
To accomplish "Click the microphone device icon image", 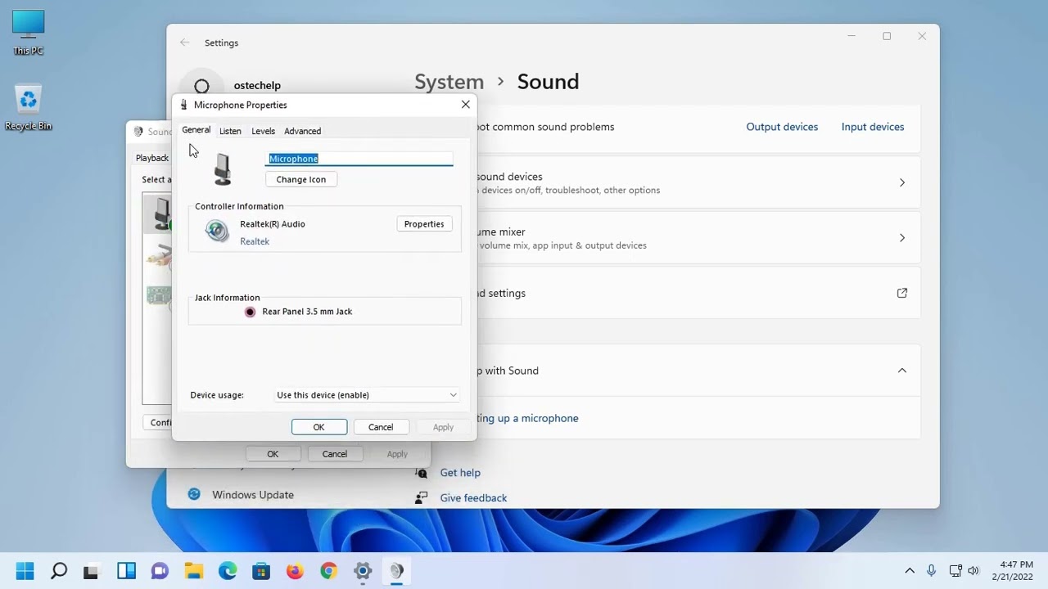I will 223,169.
